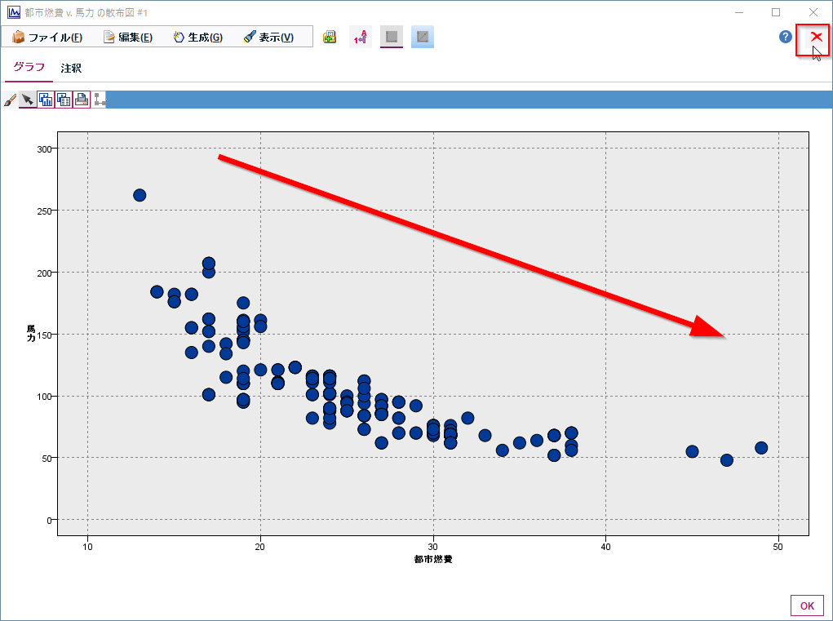Switch to the グラフ tab
The height and width of the screenshot is (621, 833).
click(29, 68)
